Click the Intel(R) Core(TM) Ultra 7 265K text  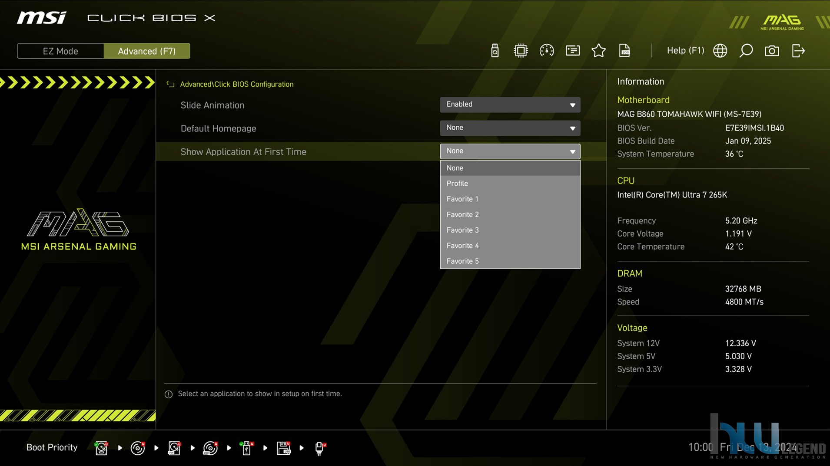point(672,195)
